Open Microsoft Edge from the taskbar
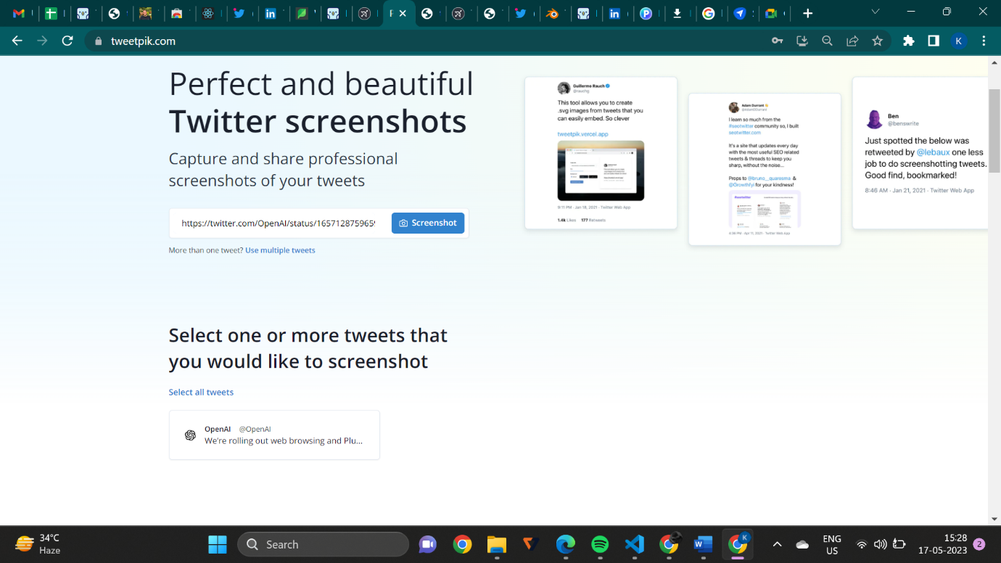The image size is (1001, 563). (565, 544)
